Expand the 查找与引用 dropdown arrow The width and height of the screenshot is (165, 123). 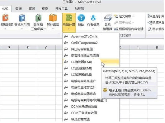(22, 29)
